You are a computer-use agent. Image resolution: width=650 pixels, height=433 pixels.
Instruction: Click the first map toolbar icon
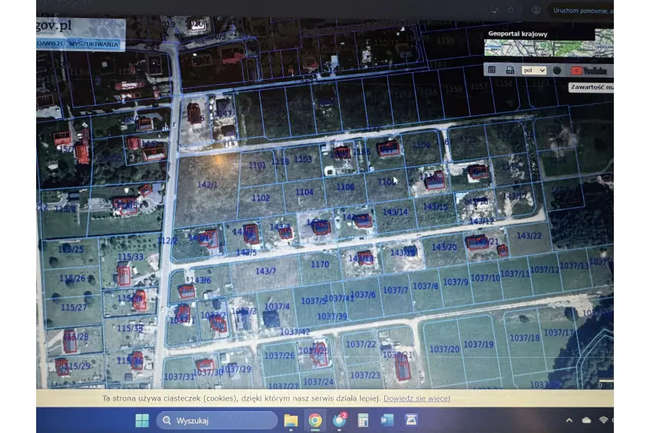pyautogui.click(x=492, y=70)
